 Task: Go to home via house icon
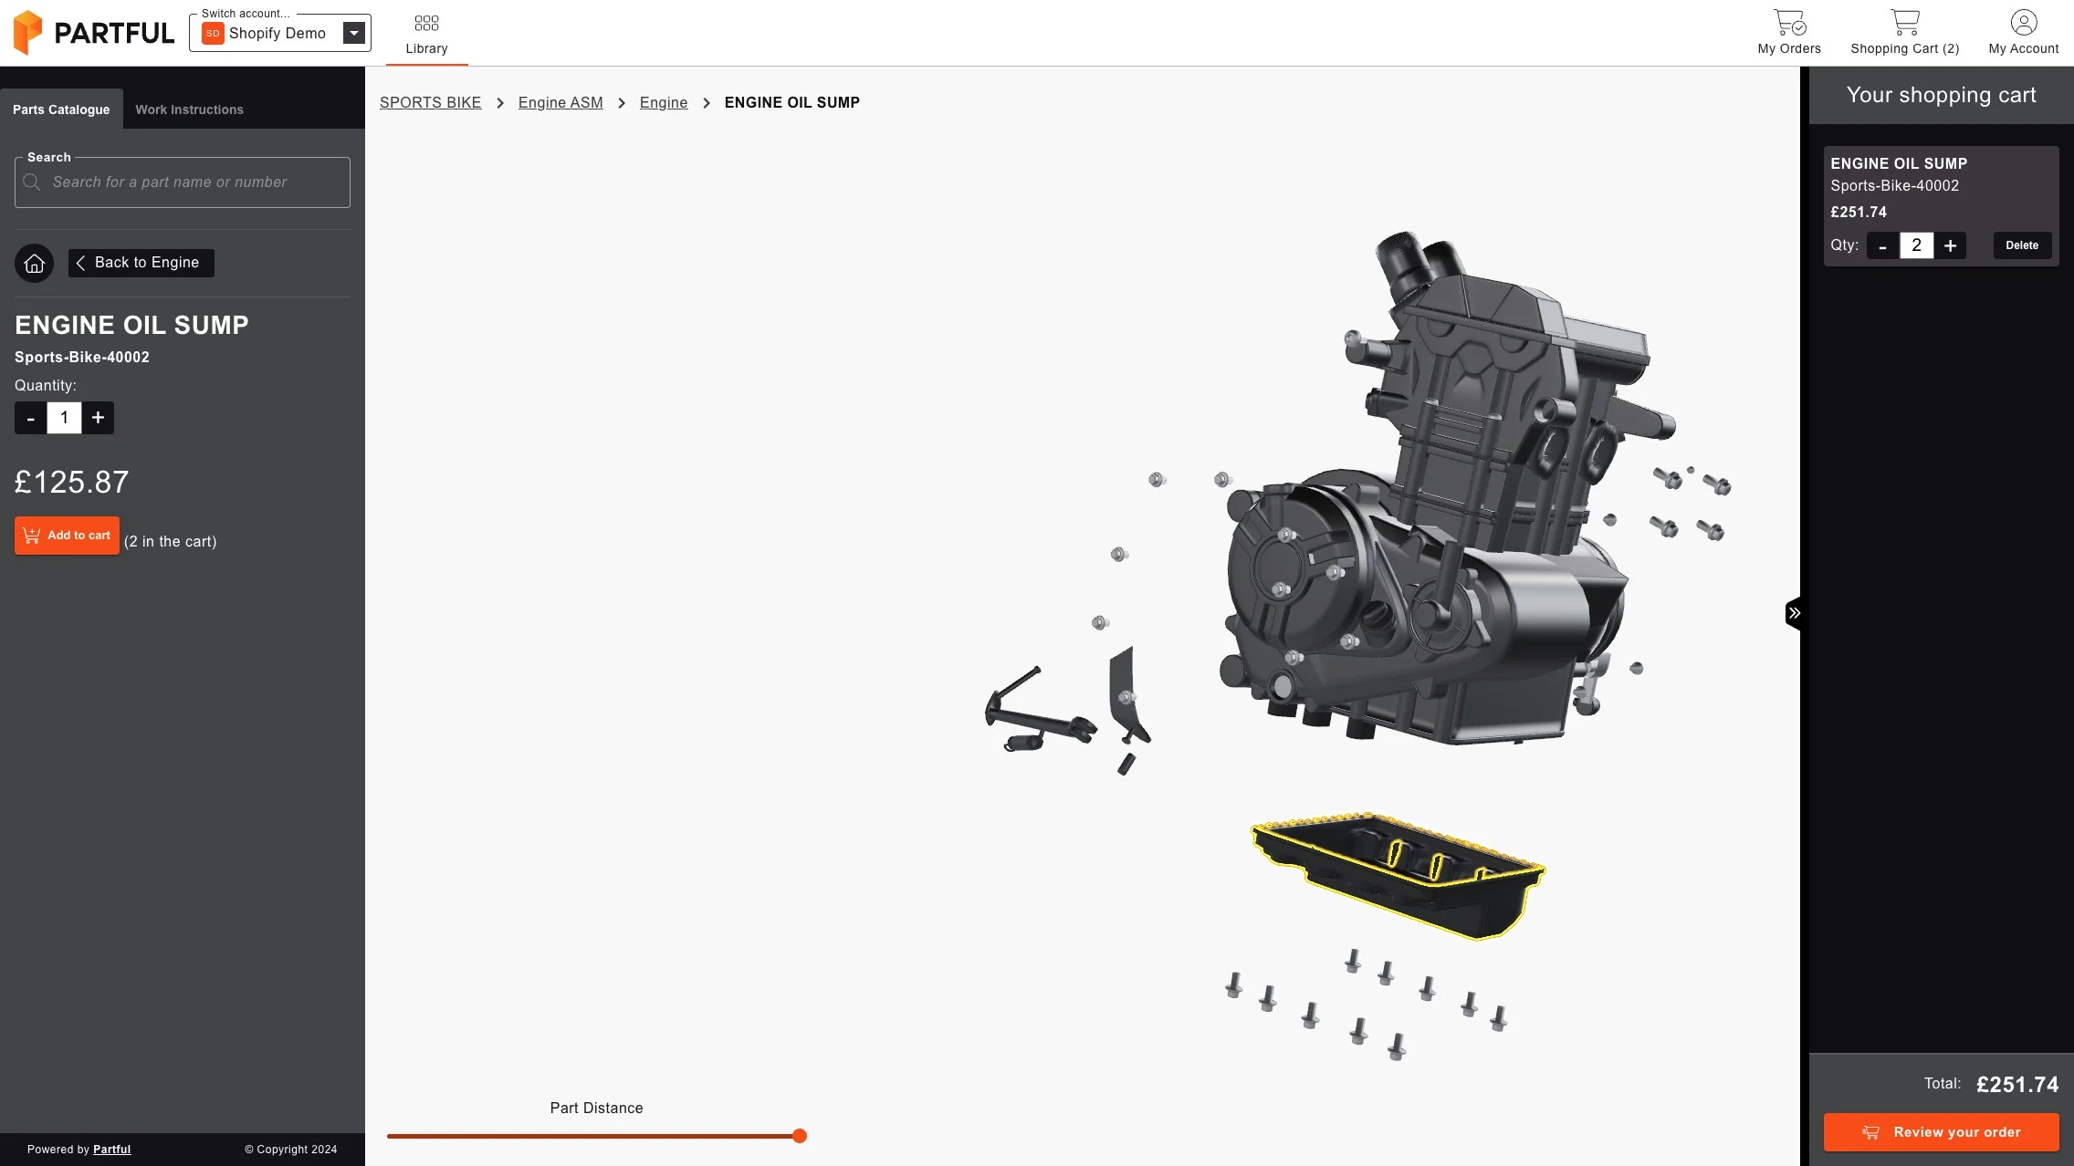(x=34, y=264)
